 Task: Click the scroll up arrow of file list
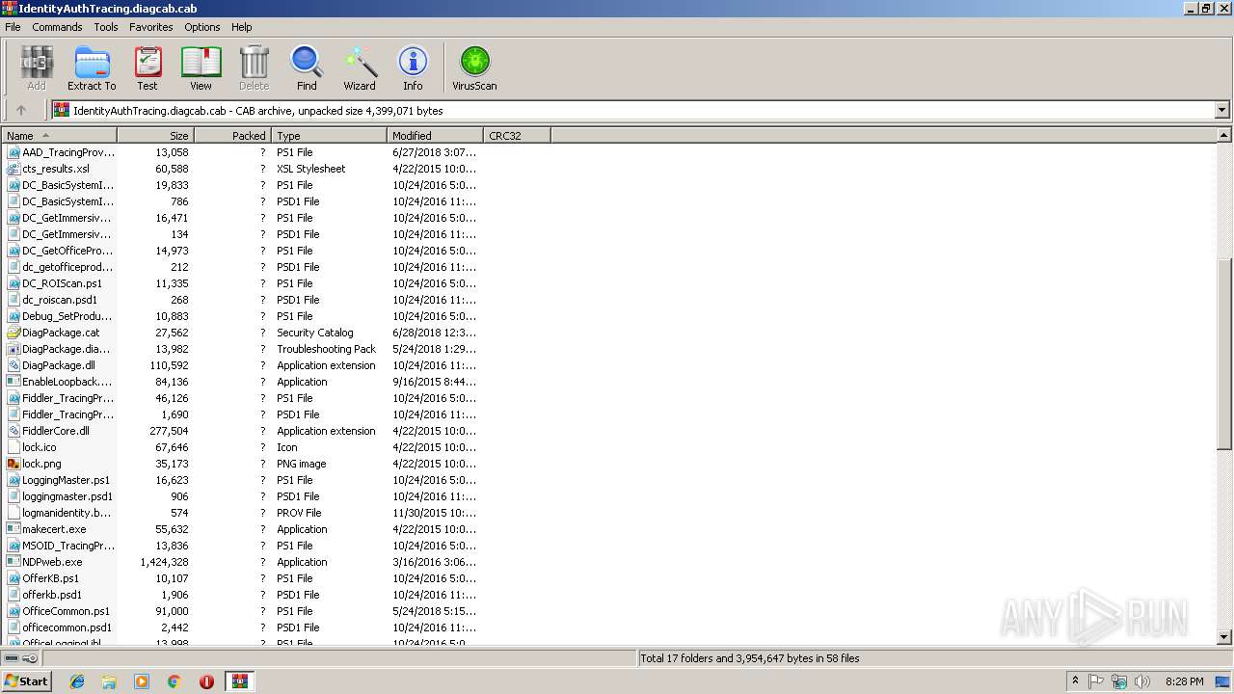1224,136
